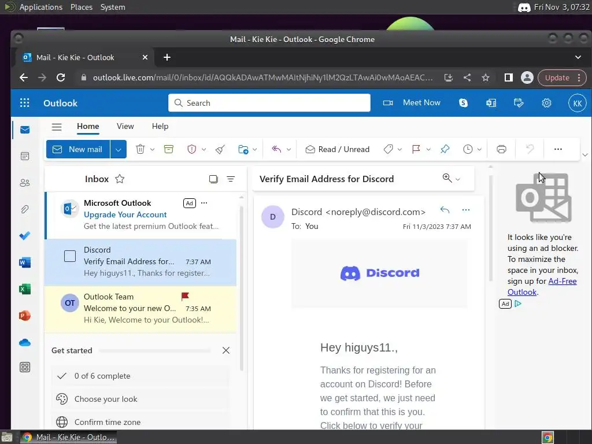Start a Meet Now video call
Viewport: 592px width, 444px height.
tap(412, 103)
